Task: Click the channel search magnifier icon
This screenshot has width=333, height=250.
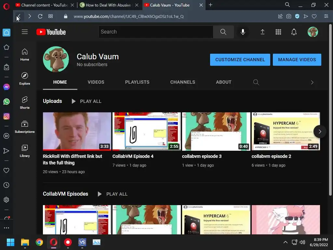Action: [x=256, y=82]
